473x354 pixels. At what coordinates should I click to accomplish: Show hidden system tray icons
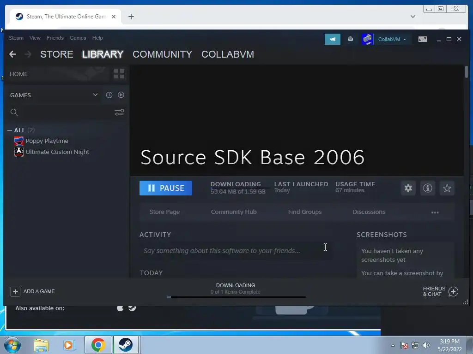[x=393, y=345]
